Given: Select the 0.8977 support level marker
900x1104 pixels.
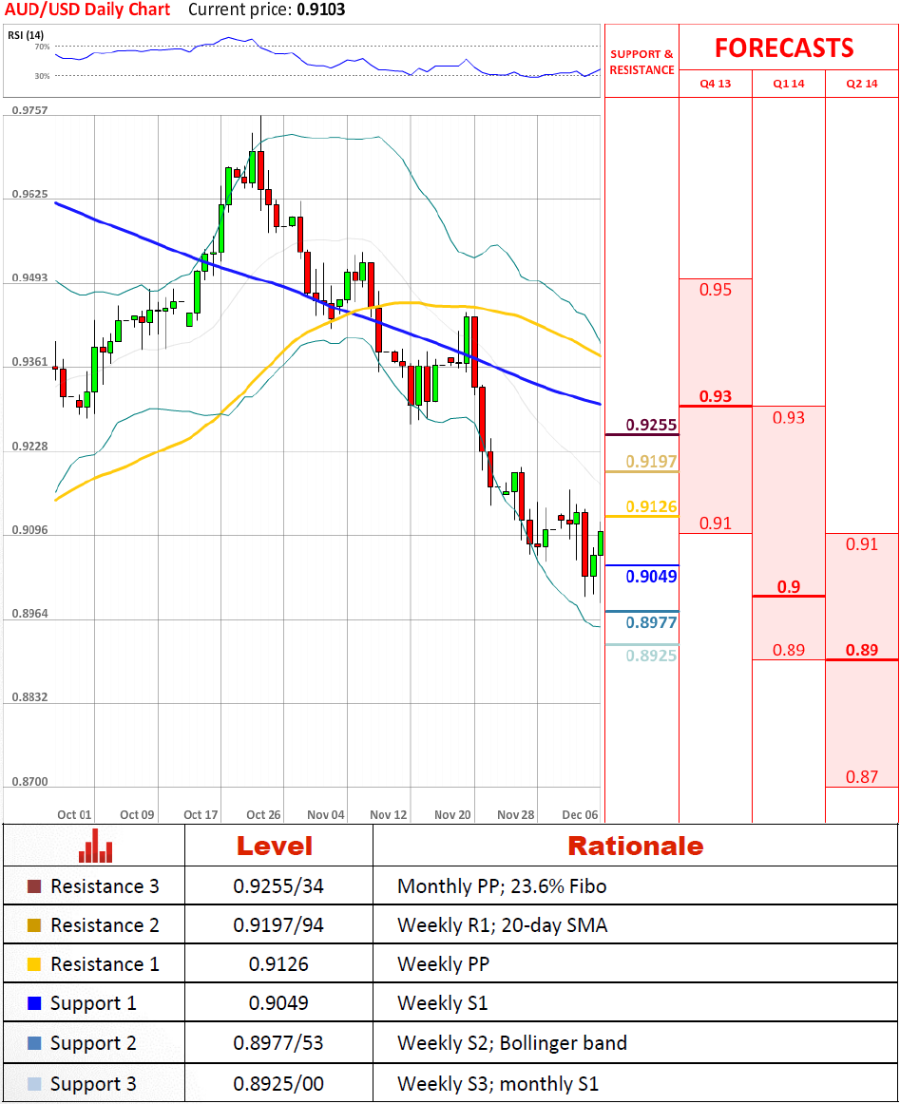Looking at the screenshot, I should tap(651, 622).
